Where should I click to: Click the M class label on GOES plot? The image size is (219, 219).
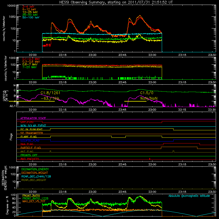point(15,85)
